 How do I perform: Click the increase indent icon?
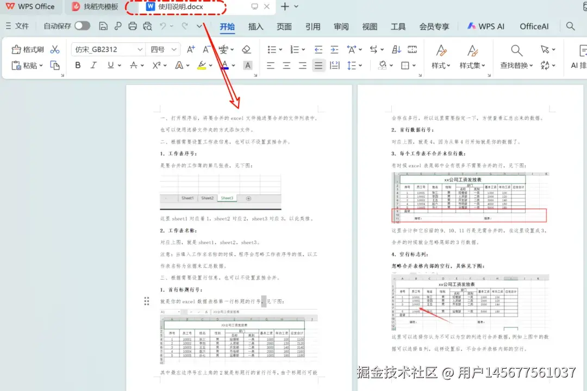click(x=334, y=49)
